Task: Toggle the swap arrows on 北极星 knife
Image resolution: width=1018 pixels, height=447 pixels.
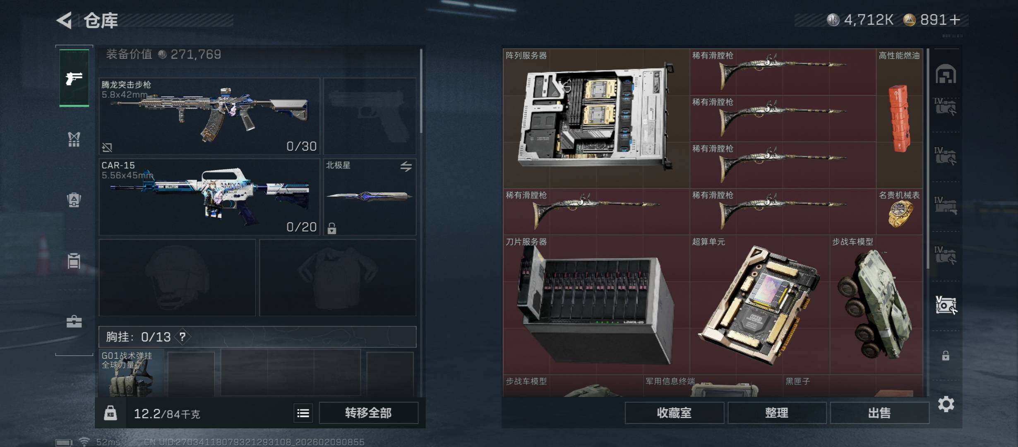Action: tap(406, 166)
